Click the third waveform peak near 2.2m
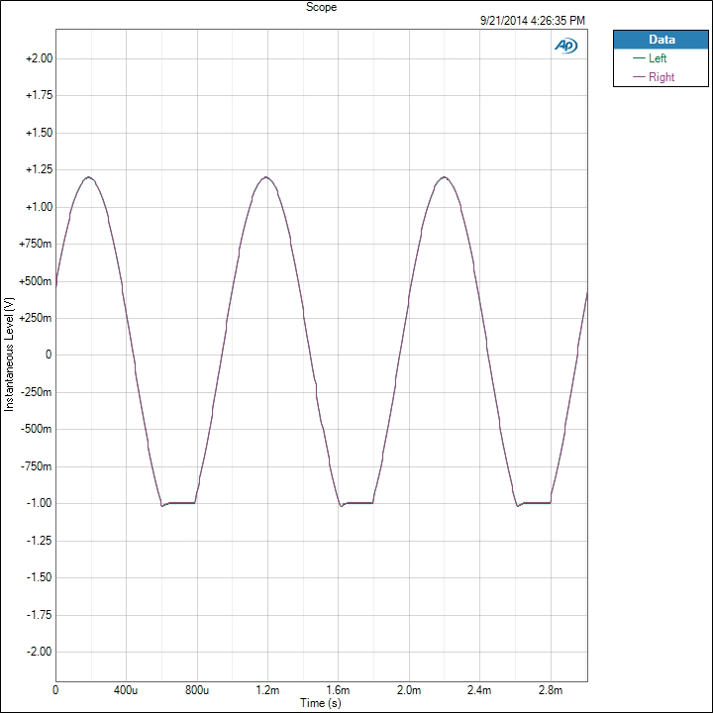This screenshot has height=713, width=713. [x=444, y=177]
